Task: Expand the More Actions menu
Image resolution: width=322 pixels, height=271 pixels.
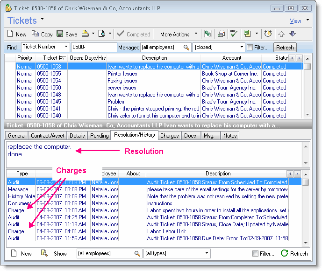Action: (179, 34)
